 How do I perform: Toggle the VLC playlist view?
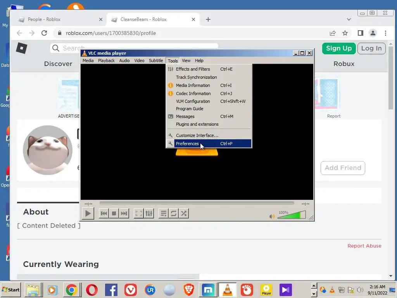tap(164, 213)
